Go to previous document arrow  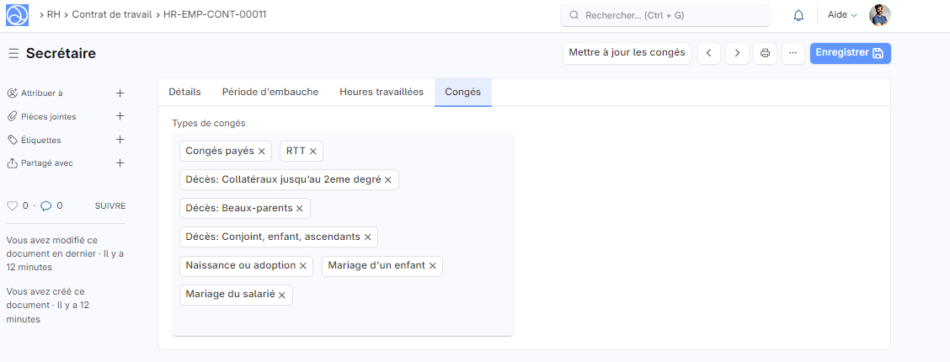(708, 53)
